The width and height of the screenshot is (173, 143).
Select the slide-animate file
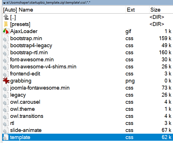point(26,130)
